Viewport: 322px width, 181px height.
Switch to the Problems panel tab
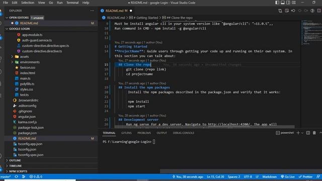tap(144, 133)
